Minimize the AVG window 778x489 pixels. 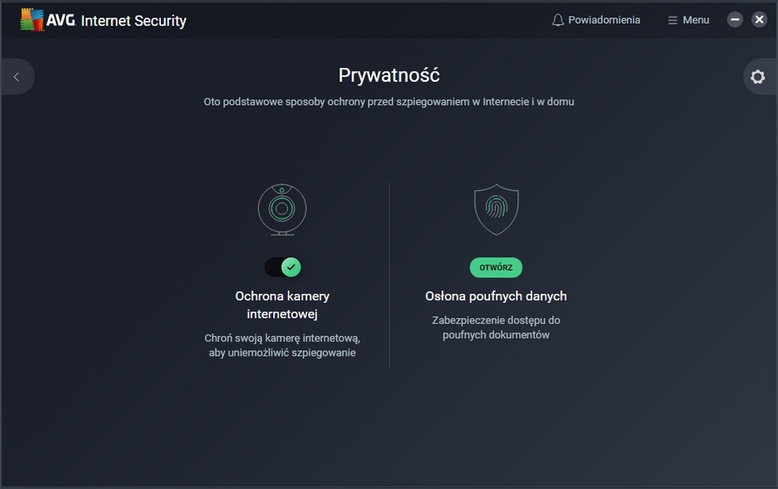(735, 20)
